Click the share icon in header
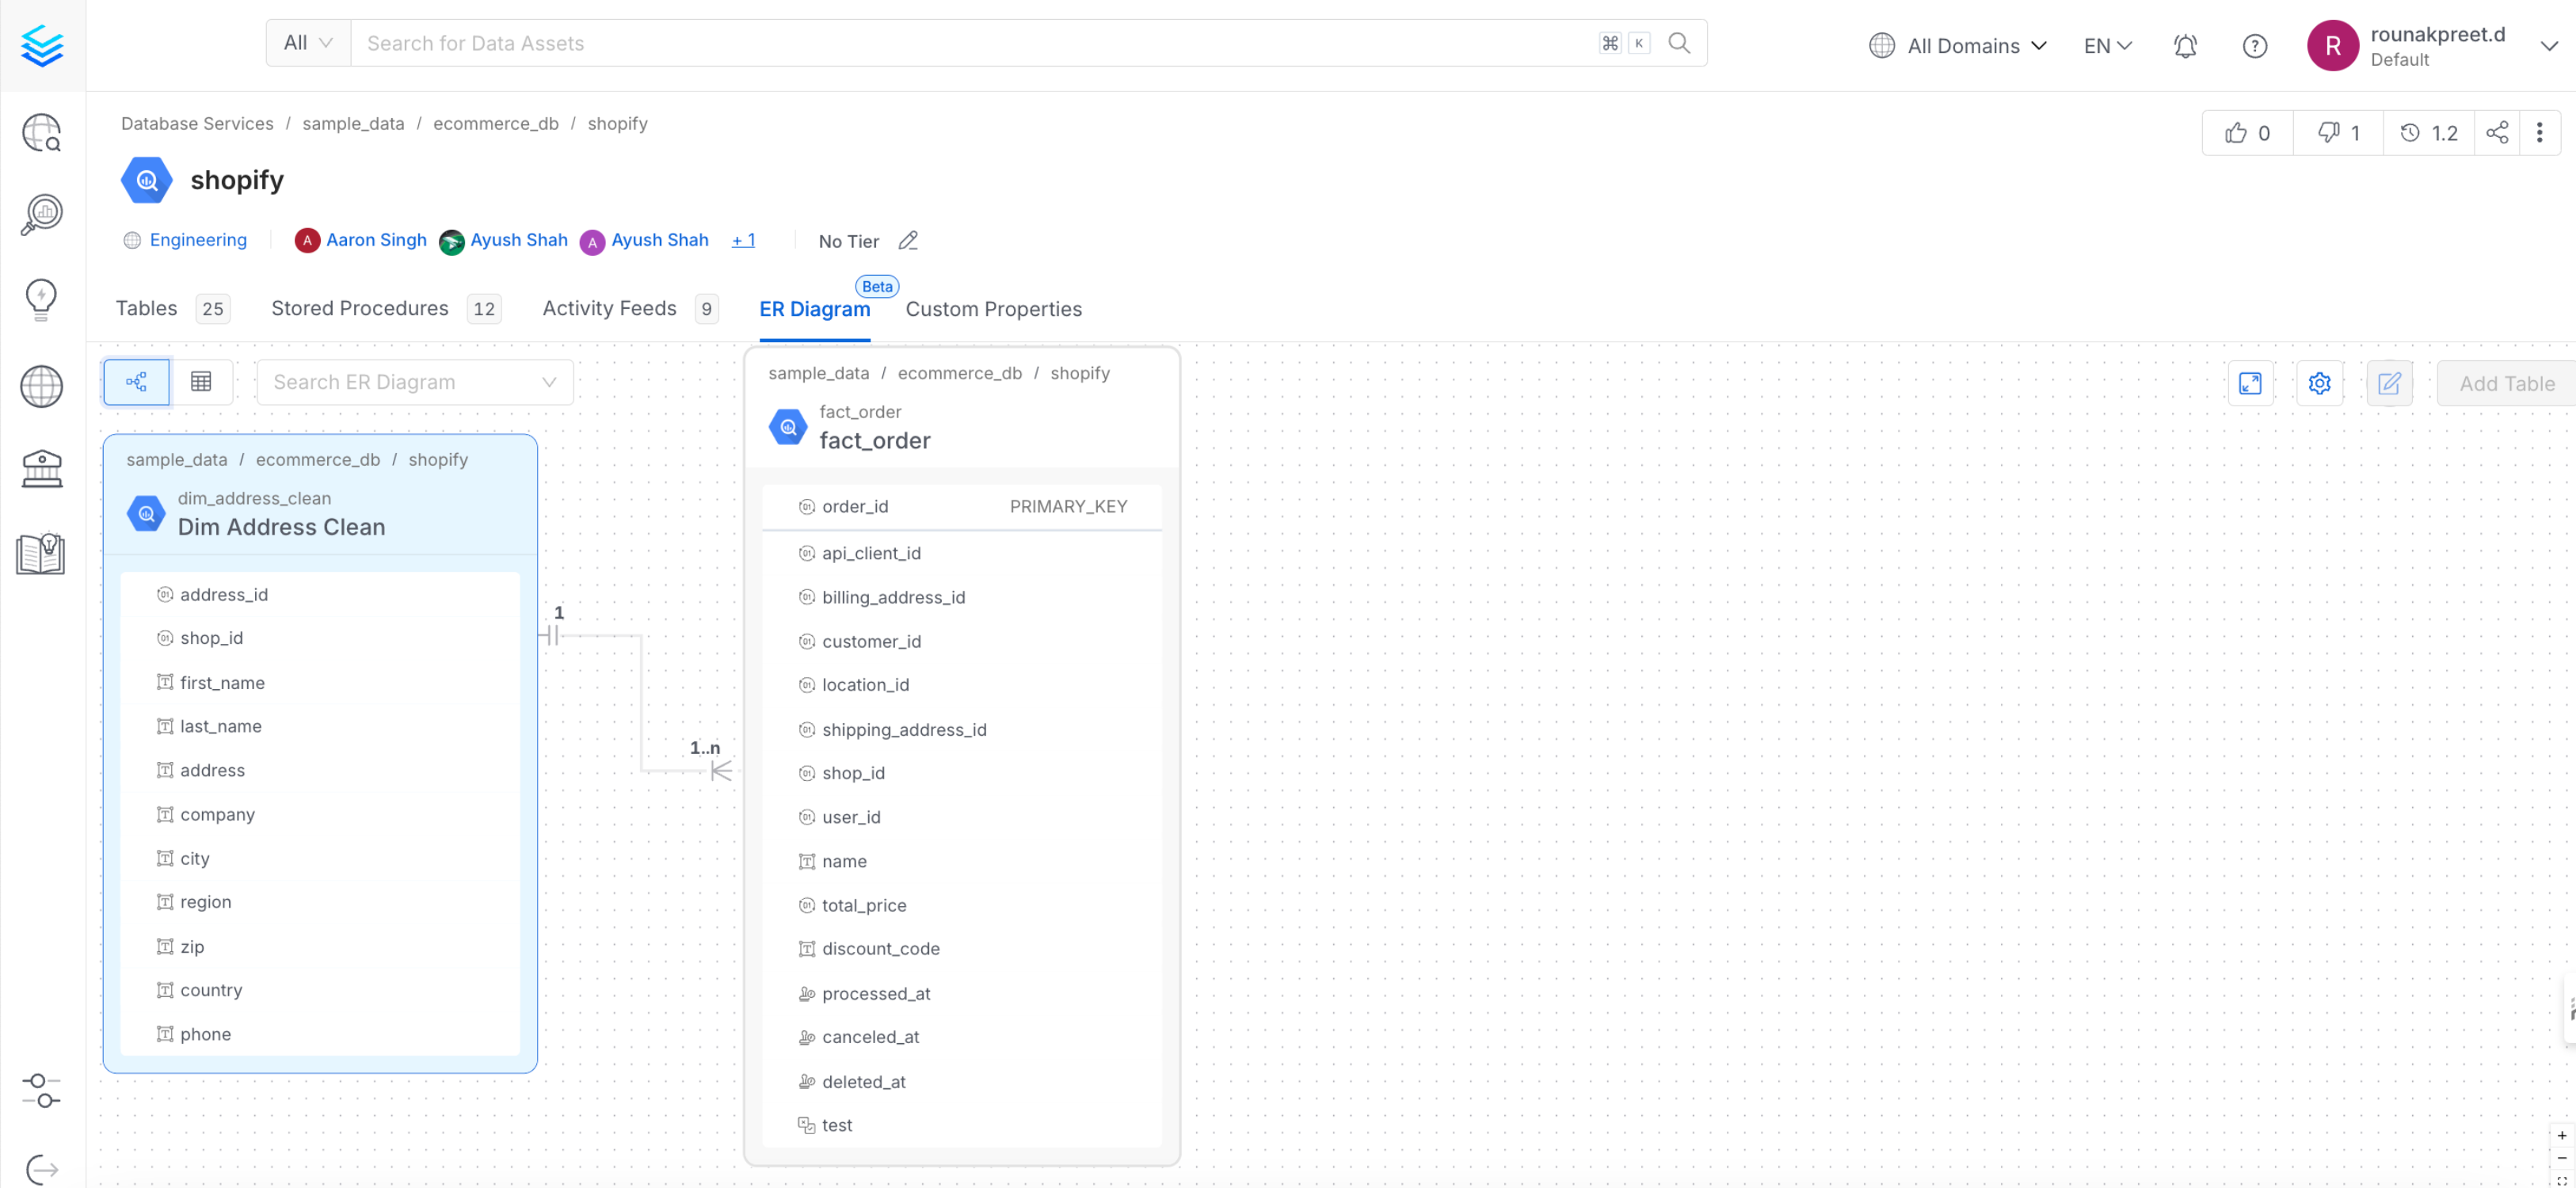The width and height of the screenshot is (2576, 1188). pos(2496,133)
